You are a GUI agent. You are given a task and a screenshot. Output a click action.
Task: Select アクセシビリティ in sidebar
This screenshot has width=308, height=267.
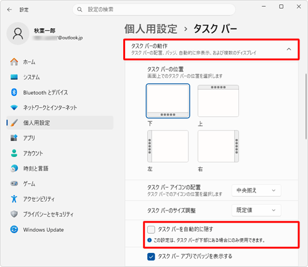(60, 199)
